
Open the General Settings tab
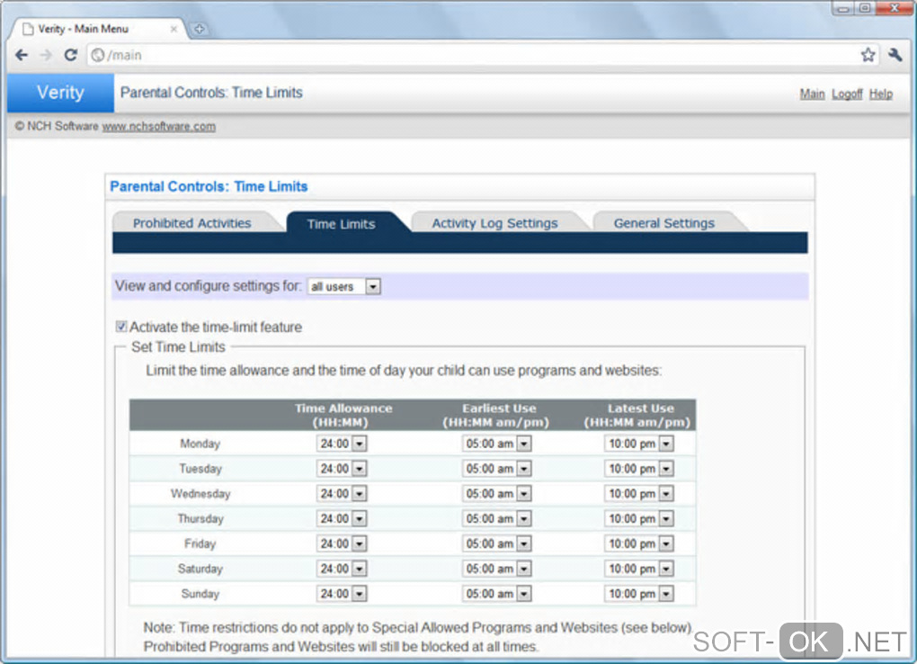tap(663, 223)
